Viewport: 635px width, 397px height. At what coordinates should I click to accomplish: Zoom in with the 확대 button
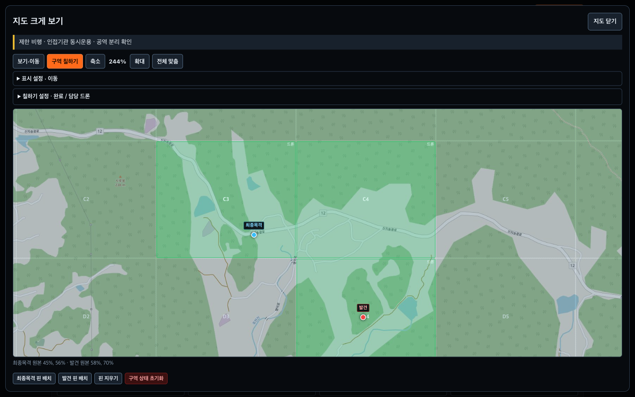[140, 61]
